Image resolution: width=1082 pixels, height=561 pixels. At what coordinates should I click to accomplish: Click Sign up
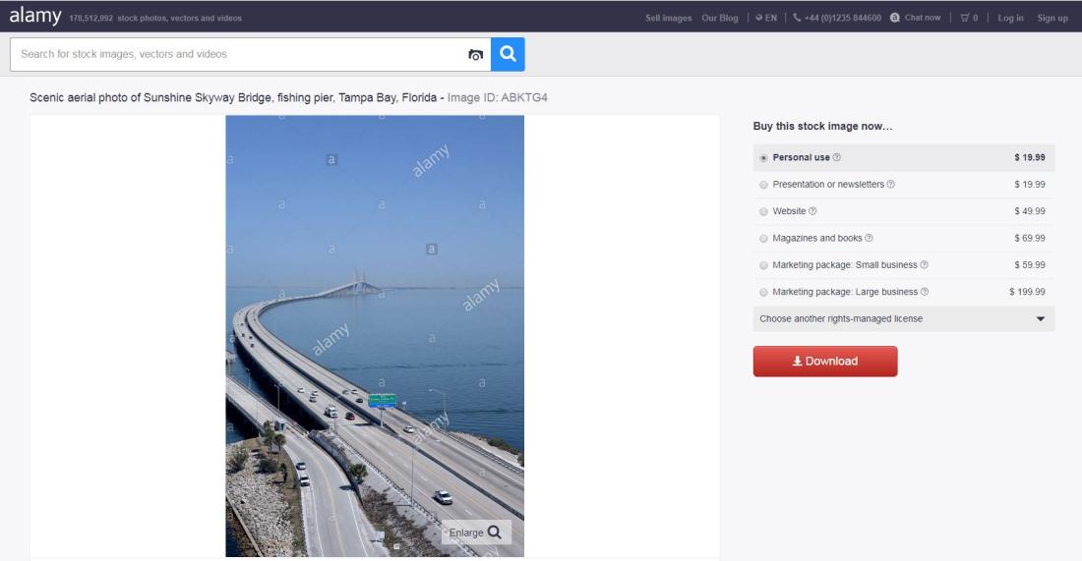click(1052, 18)
